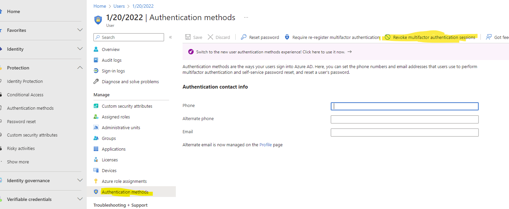Click the arrow at end of banner
Screen dimensions: 509x209
[350, 52]
